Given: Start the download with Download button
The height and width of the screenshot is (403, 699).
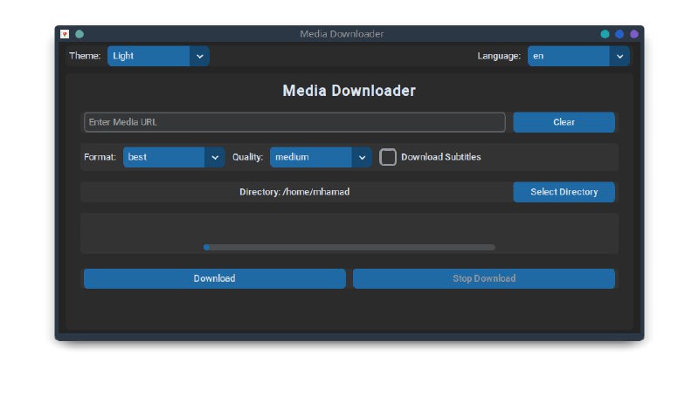Looking at the screenshot, I should (x=214, y=278).
